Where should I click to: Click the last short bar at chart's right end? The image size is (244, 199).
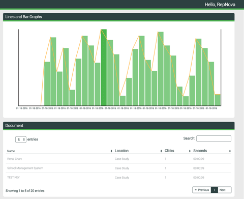pyautogui.click(x=218, y=100)
